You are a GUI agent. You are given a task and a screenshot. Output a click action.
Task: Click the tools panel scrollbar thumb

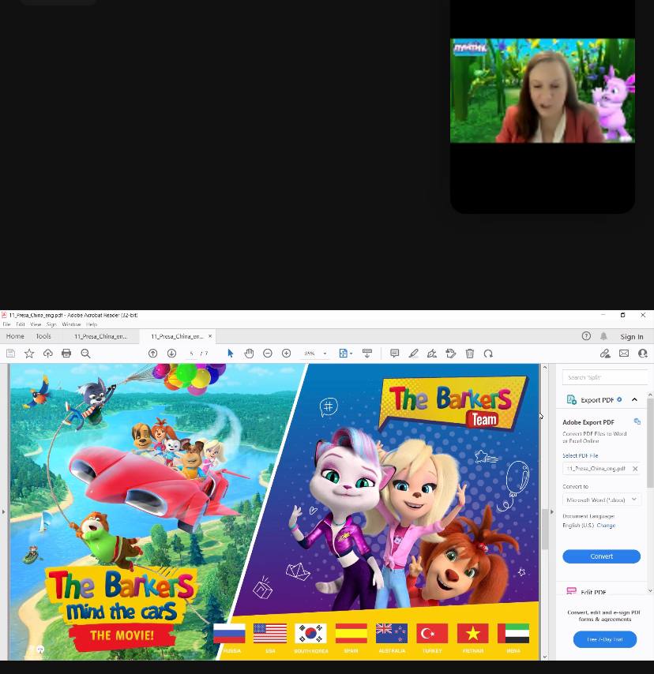[650, 442]
